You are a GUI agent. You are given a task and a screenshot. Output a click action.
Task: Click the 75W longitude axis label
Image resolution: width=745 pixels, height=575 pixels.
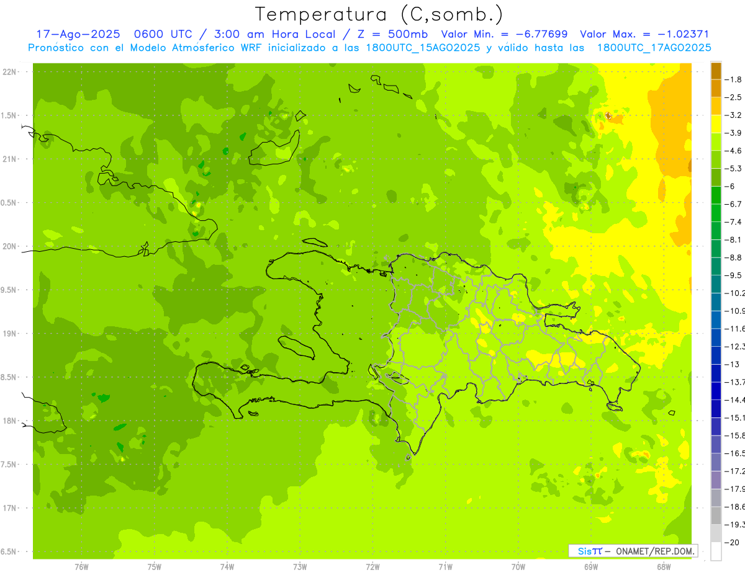tap(154, 566)
